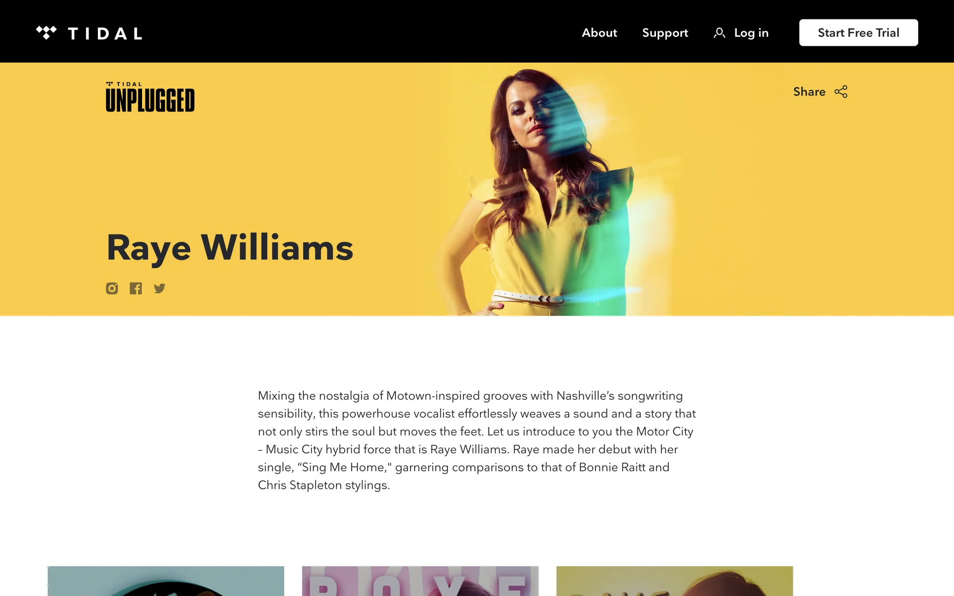The width and height of the screenshot is (954, 596).
Task: Open the Support page
Action: tap(665, 33)
